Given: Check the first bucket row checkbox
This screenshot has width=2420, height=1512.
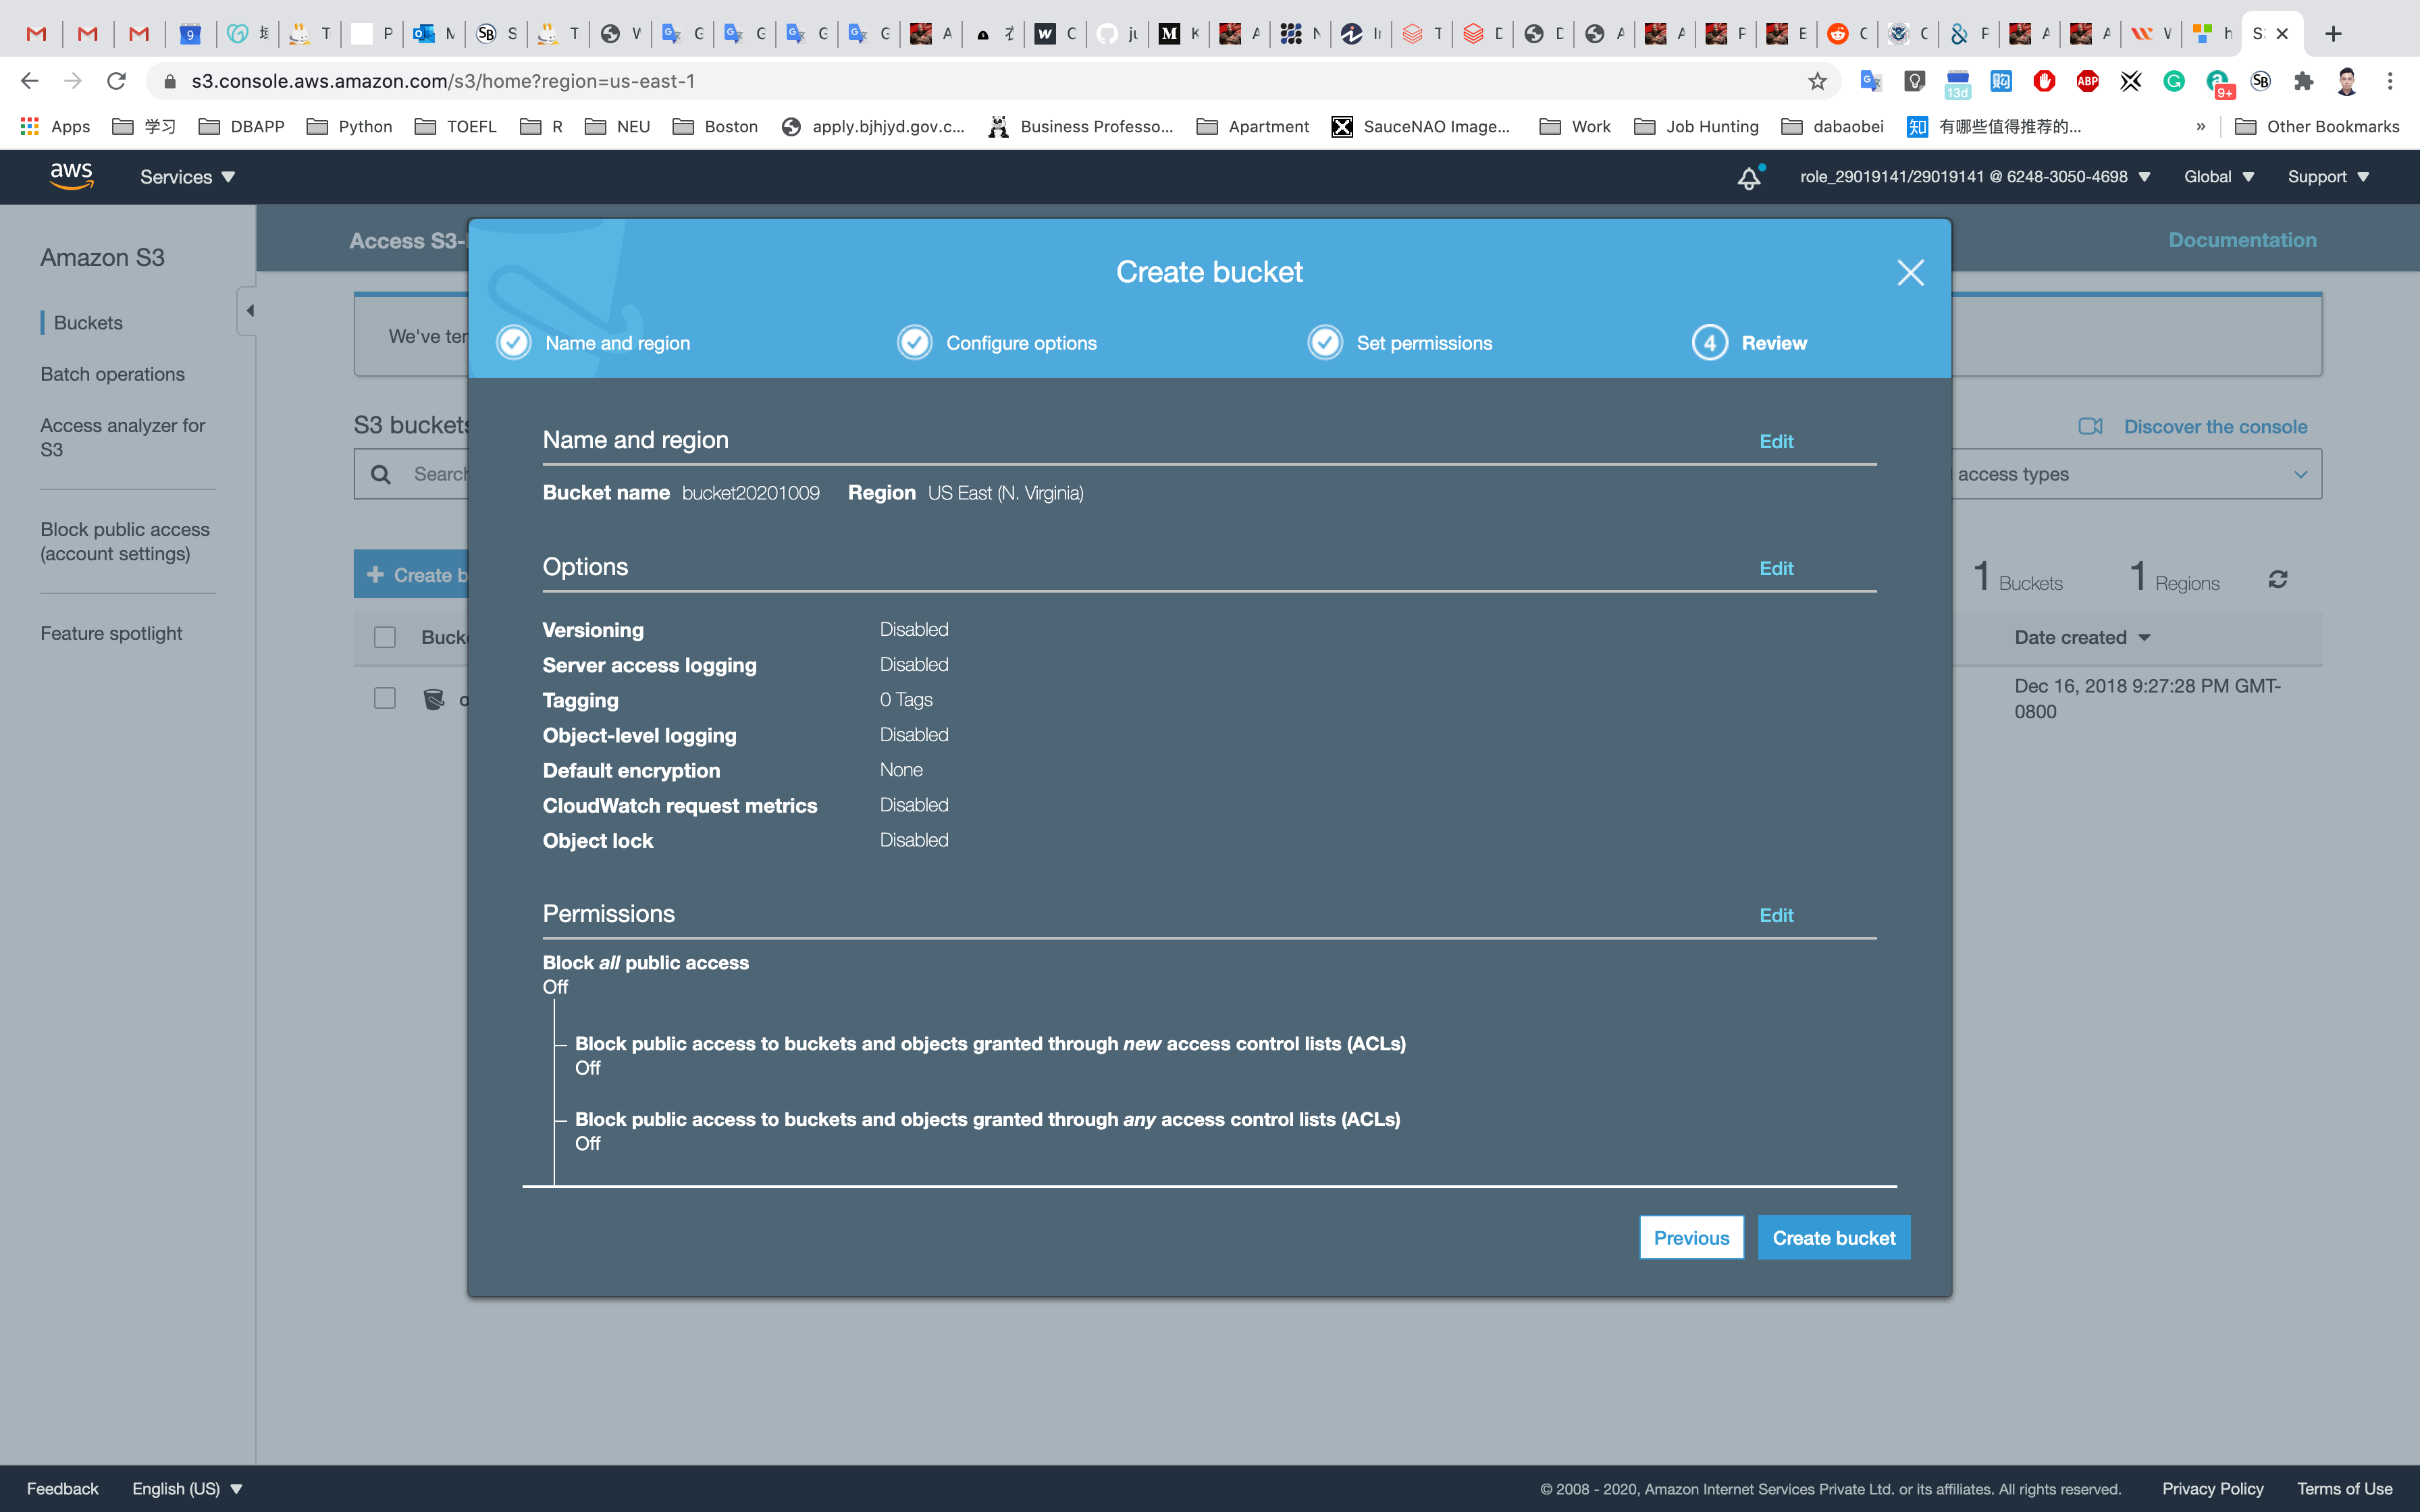Looking at the screenshot, I should [x=384, y=698].
